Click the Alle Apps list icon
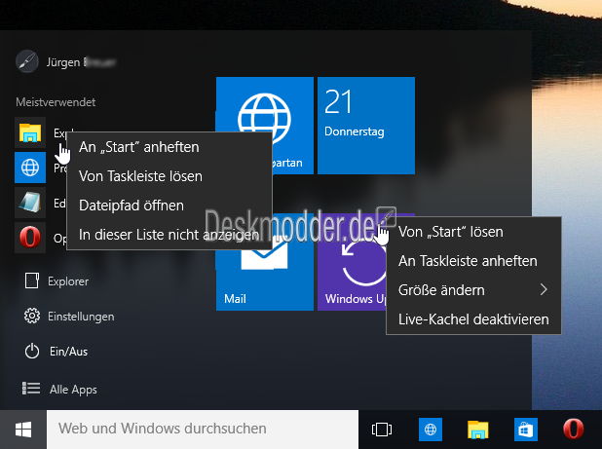602x449 pixels. click(x=31, y=389)
